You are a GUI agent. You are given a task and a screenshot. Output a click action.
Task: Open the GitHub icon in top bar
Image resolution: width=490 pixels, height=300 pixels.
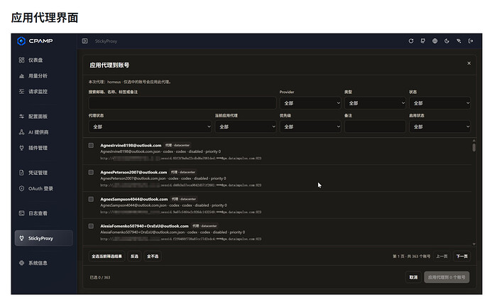[x=423, y=41]
